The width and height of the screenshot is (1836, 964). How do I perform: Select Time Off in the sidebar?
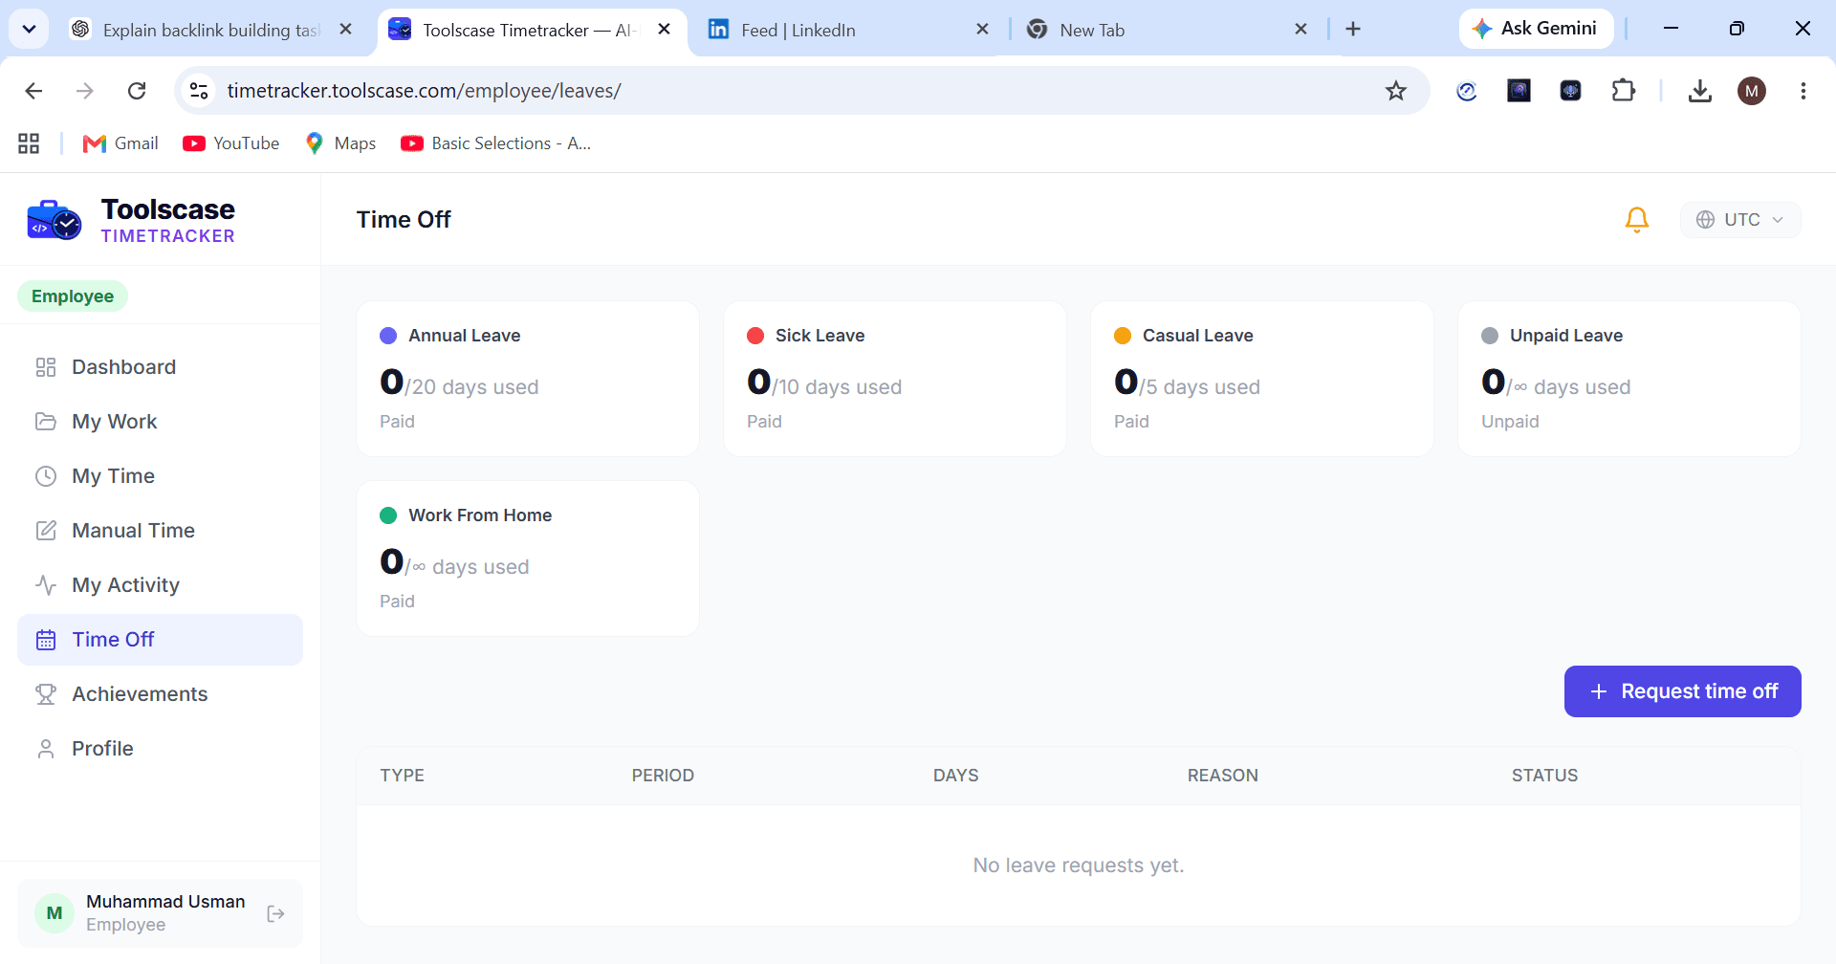160,640
